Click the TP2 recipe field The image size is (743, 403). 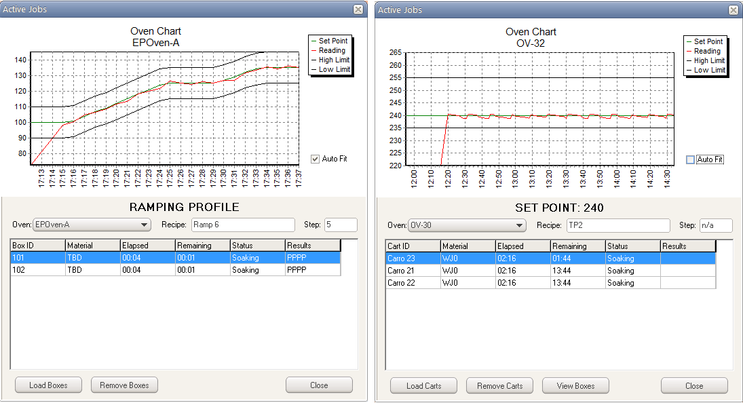[617, 225]
